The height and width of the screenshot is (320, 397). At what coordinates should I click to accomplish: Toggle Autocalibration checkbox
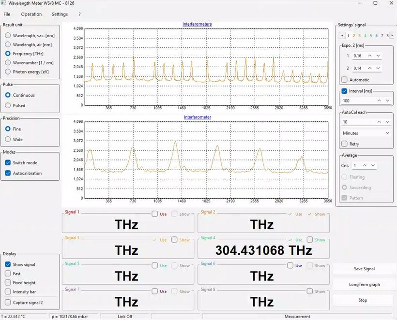click(x=8, y=173)
